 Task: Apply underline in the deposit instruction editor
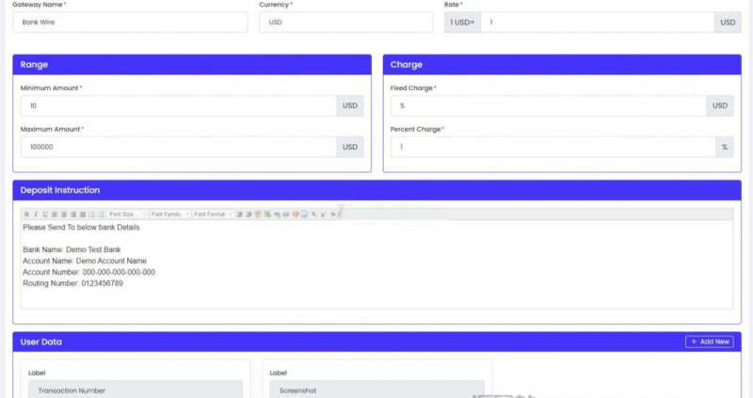tap(44, 215)
